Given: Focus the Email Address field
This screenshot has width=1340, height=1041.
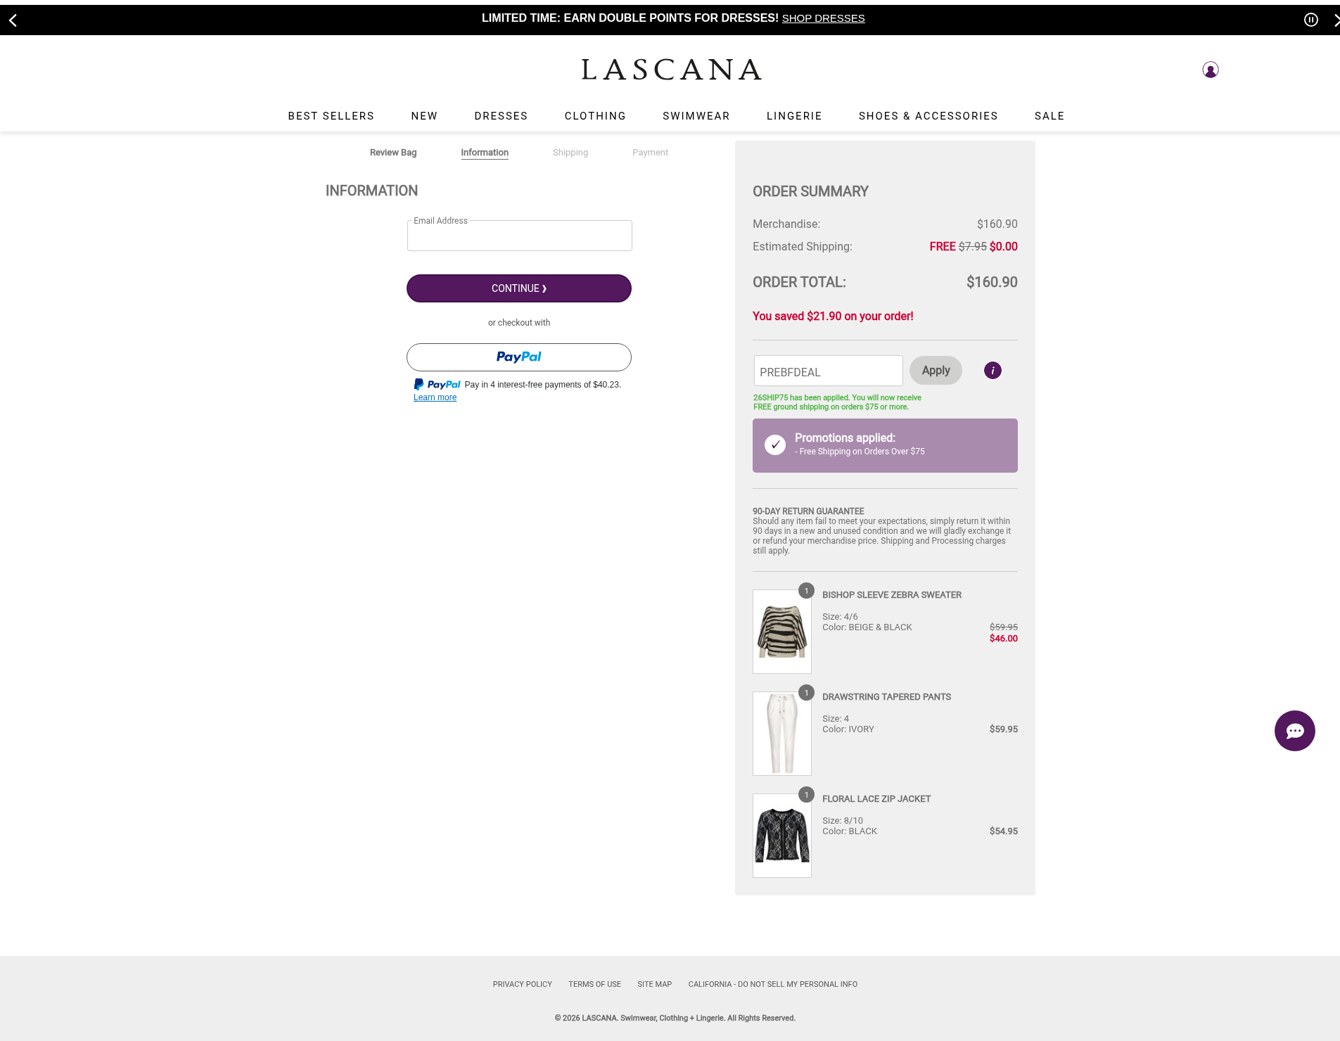Looking at the screenshot, I should coord(519,236).
